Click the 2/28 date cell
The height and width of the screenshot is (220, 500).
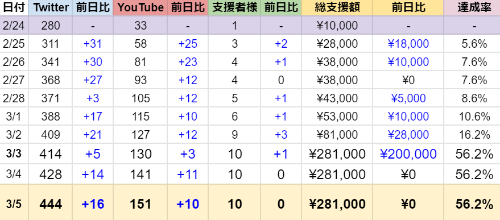point(14,98)
